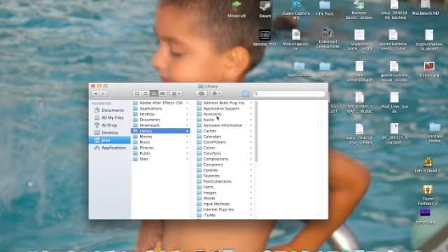Open Slender_mac icon on desktop
448x252 pixels.
[x=265, y=38]
